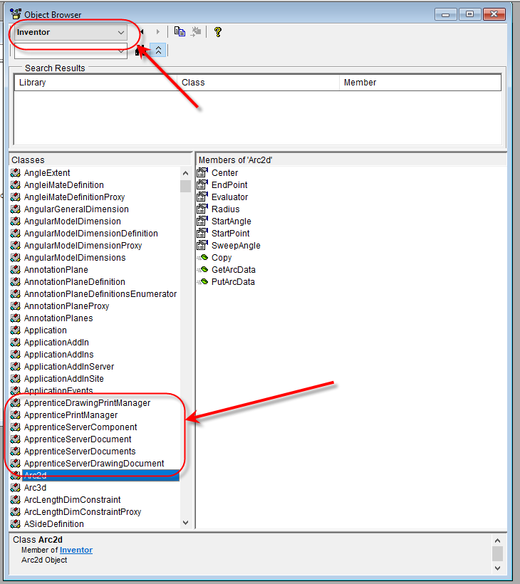The width and height of the screenshot is (520, 584).
Task: Click details pane scroll up arrow
Action: (x=498, y=541)
